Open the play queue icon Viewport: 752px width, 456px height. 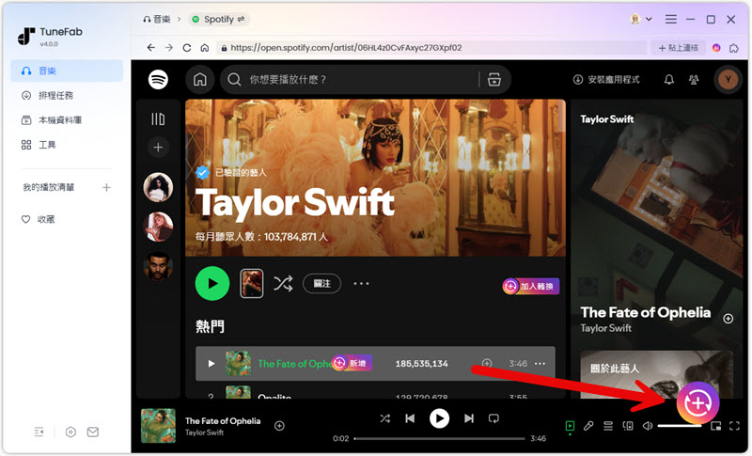click(x=608, y=426)
